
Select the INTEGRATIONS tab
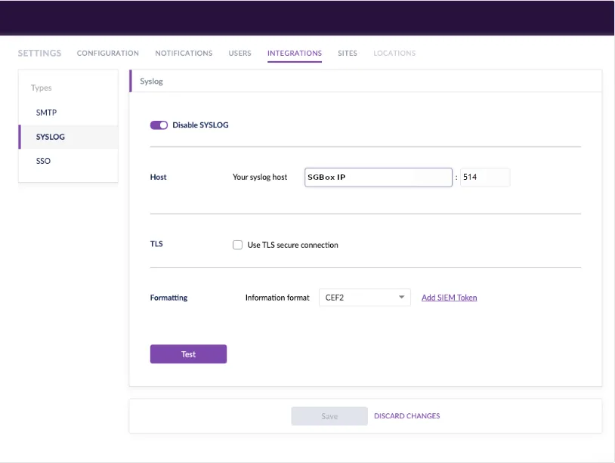[295, 53]
